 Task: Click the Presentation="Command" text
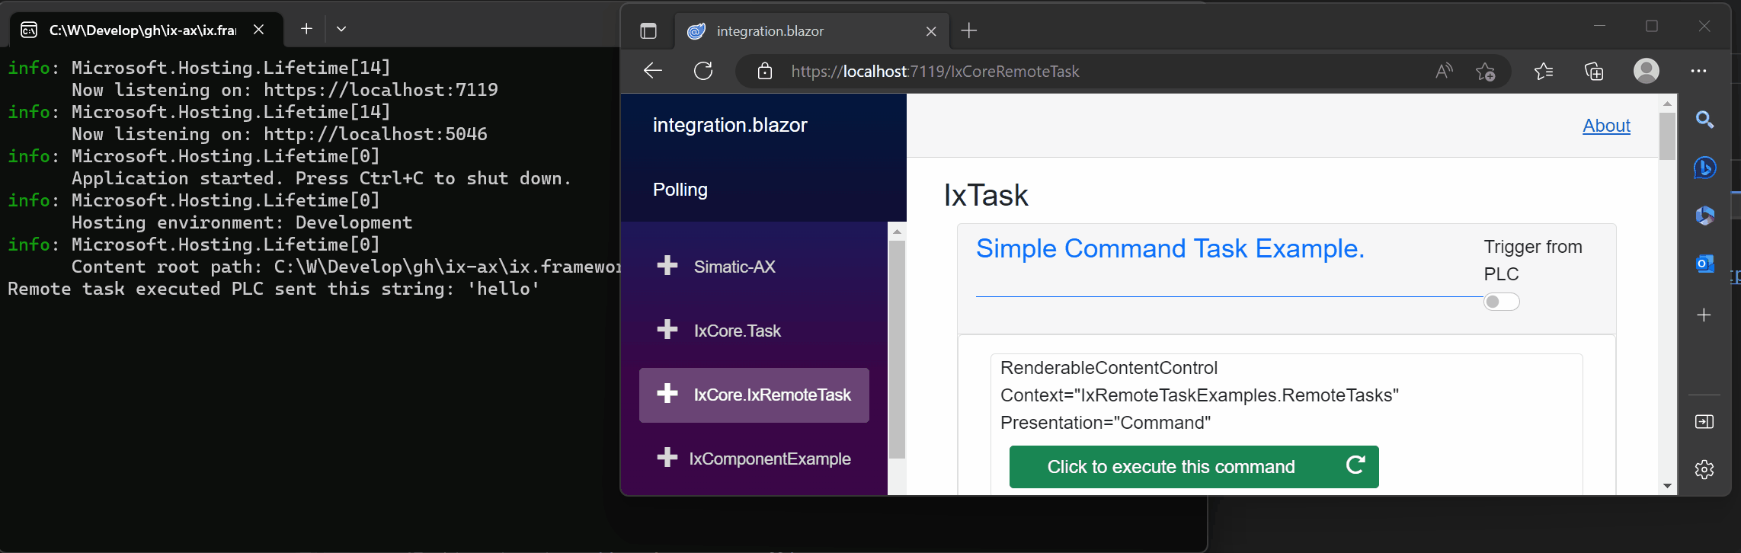[1106, 423]
